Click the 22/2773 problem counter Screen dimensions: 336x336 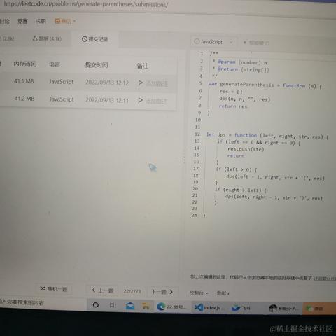(132, 291)
